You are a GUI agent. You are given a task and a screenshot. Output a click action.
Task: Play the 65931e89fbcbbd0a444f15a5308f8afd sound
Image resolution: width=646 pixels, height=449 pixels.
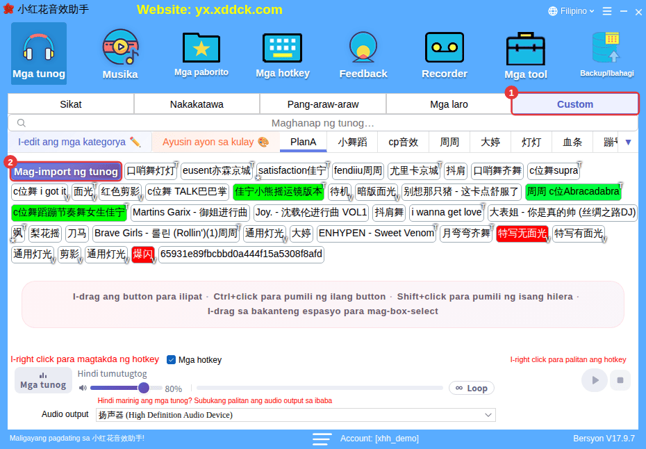click(241, 254)
